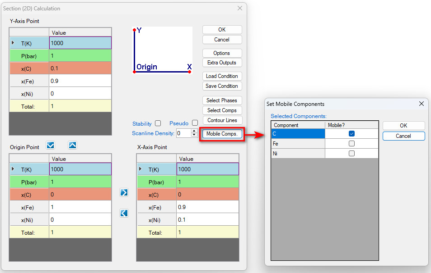Toggle the Pseudo checkbox

point(195,123)
